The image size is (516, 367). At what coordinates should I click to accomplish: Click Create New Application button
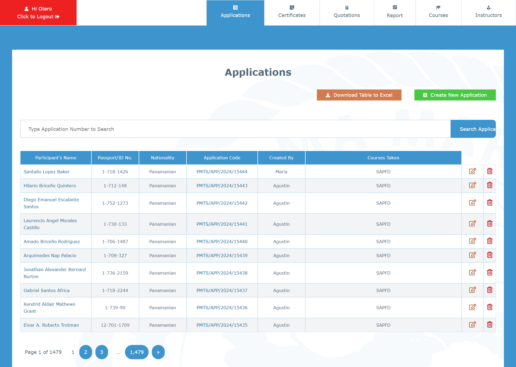coord(455,95)
